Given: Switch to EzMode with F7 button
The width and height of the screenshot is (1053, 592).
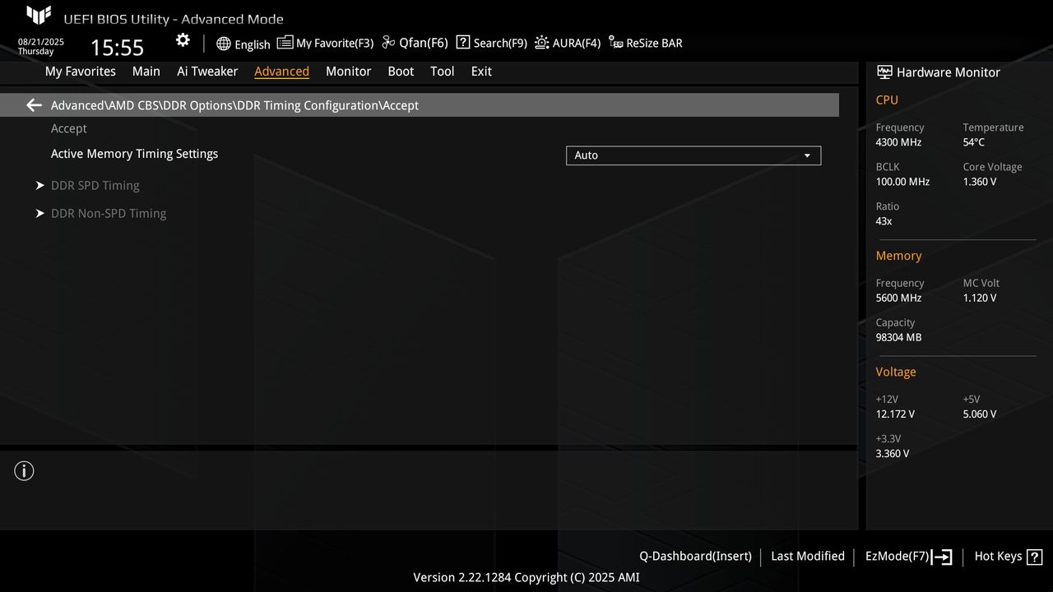Looking at the screenshot, I should (907, 556).
